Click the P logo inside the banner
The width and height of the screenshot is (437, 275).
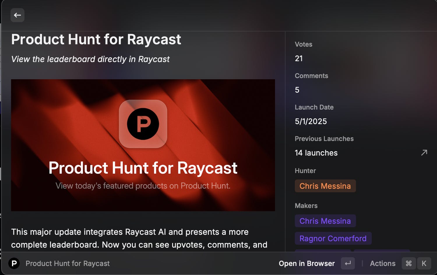click(x=143, y=124)
